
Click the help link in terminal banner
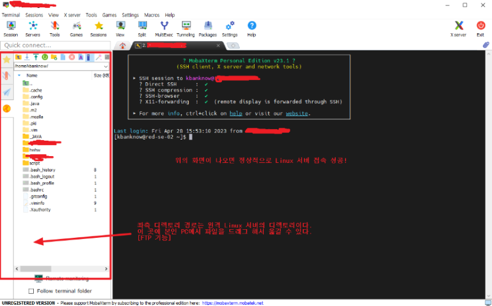(236, 114)
